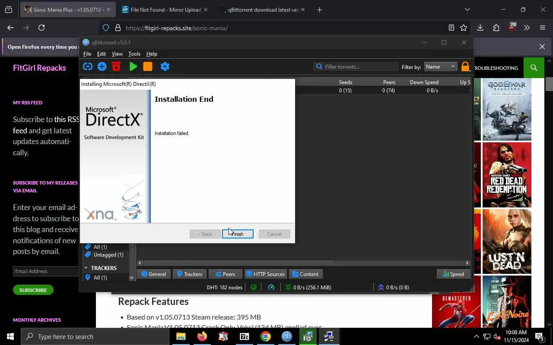Open 7-Zip from the taskbar
The width and height of the screenshot is (553, 345).
[244, 336]
